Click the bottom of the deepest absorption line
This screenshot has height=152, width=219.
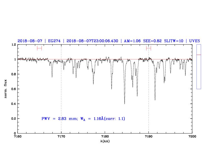point(125,103)
